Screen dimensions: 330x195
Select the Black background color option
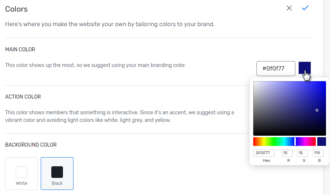57,174
